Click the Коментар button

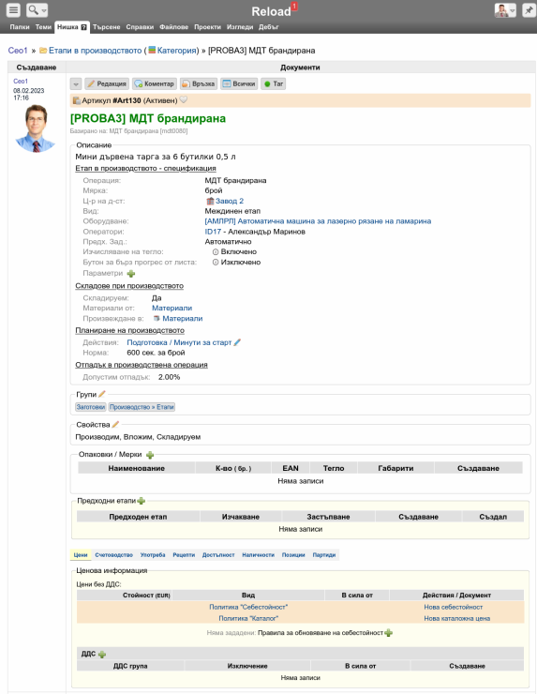[x=155, y=83]
